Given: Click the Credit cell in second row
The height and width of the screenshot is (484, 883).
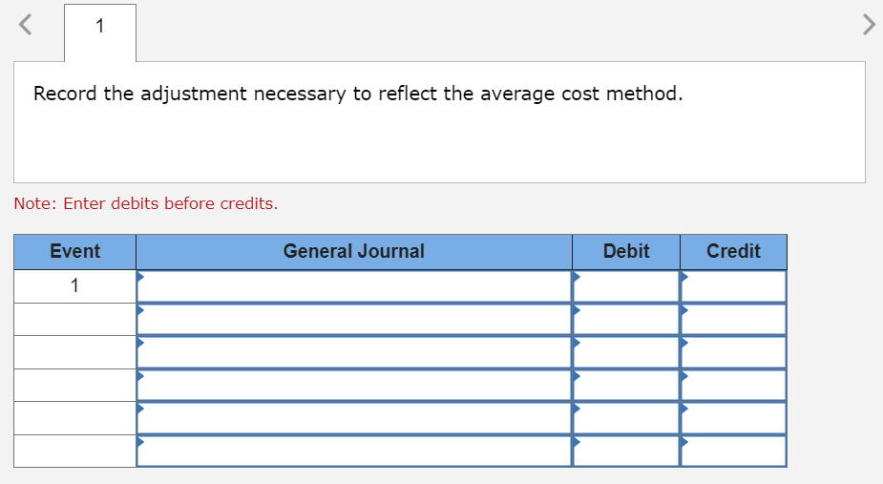Looking at the screenshot, I should (x=734, y=320).
